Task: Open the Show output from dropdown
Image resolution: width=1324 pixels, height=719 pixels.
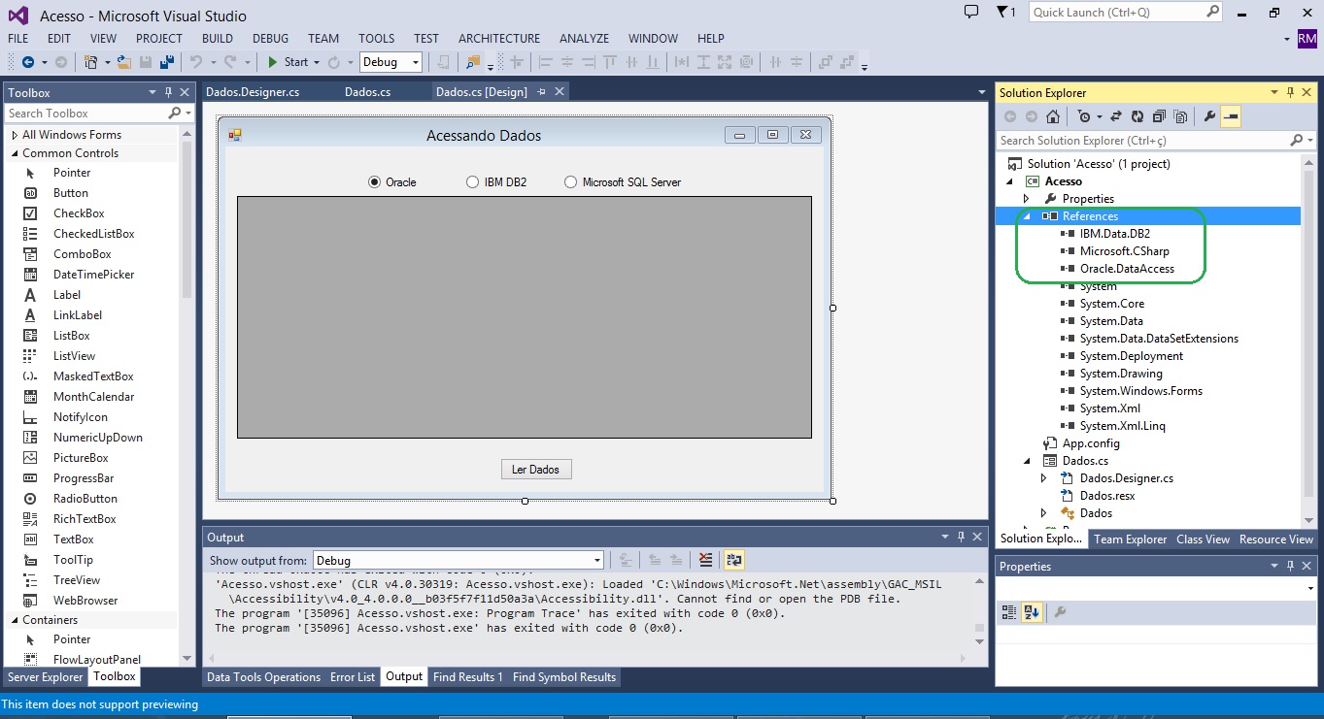Action: [458, 560]
